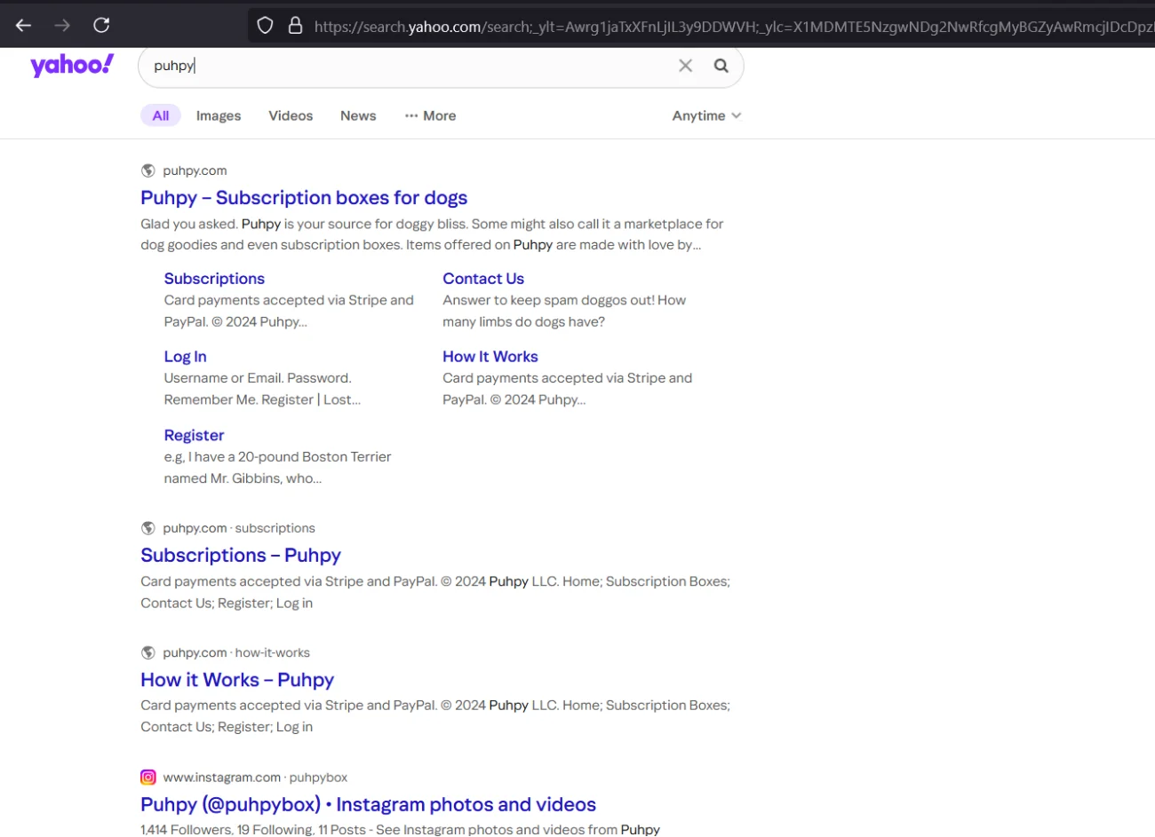Expand the Anytime time filter dropdown
The height and width of the screenshot is (837, 1155).
[x=706, y=115]
